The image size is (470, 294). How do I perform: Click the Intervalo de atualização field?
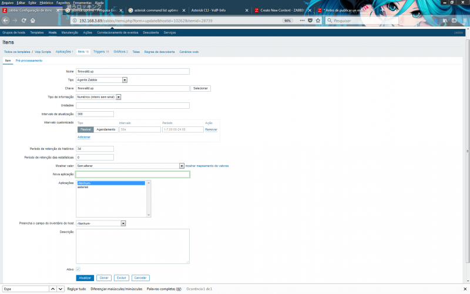pos(95,114)
